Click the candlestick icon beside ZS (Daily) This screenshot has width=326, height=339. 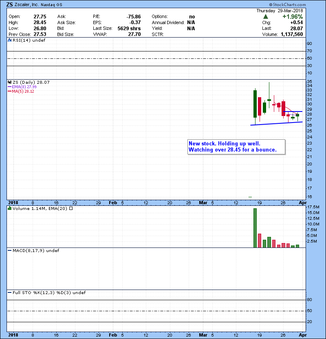click(x=9, y=82)
